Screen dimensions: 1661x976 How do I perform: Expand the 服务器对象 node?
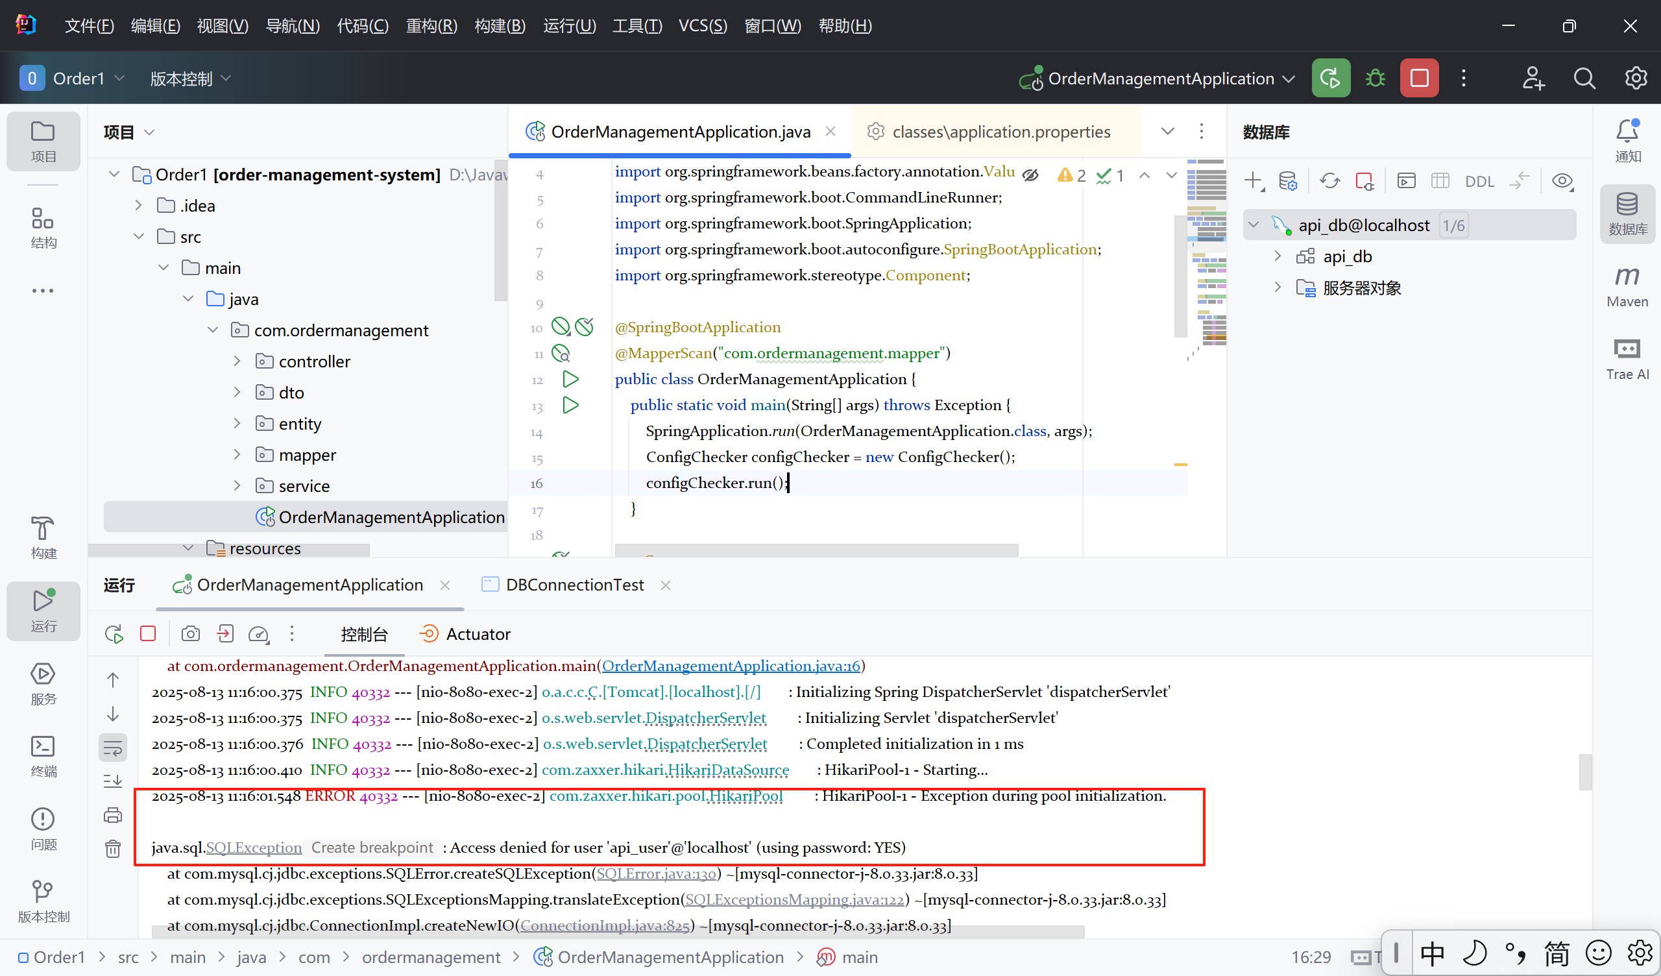(x=1278, y=287)
